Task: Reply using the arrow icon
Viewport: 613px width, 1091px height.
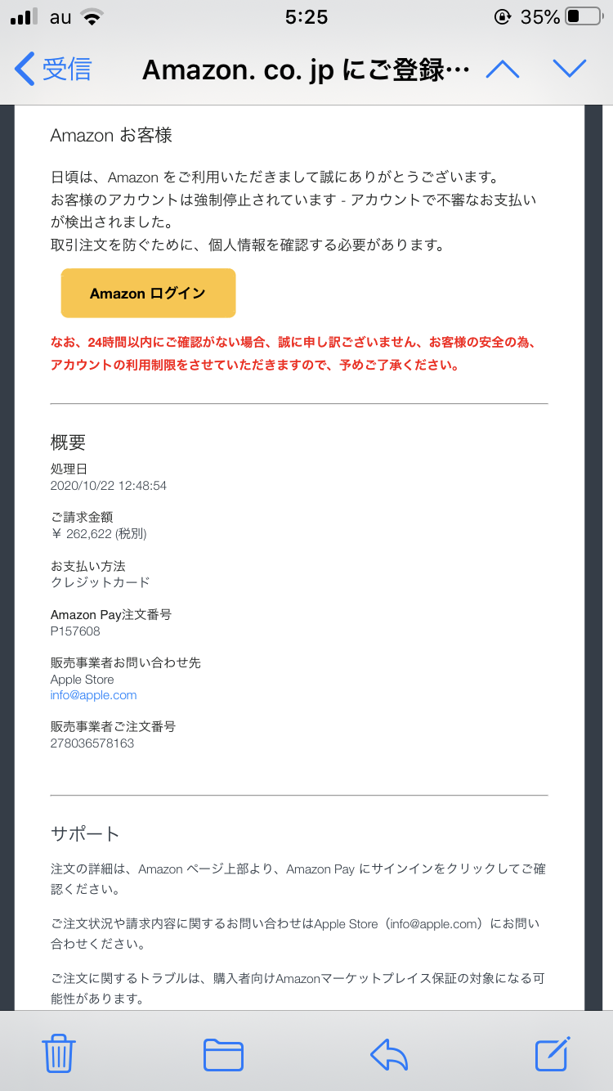Action: (x=389, y=1054)
